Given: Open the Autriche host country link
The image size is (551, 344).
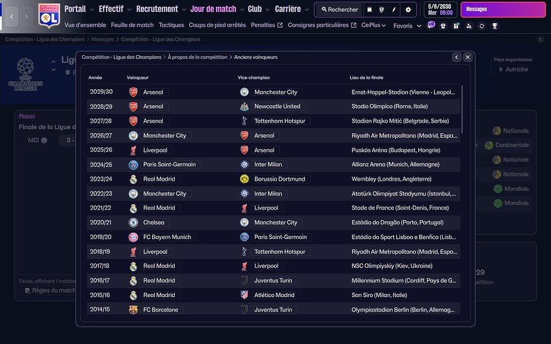Looking at the screenshot, I should [513, 69].
